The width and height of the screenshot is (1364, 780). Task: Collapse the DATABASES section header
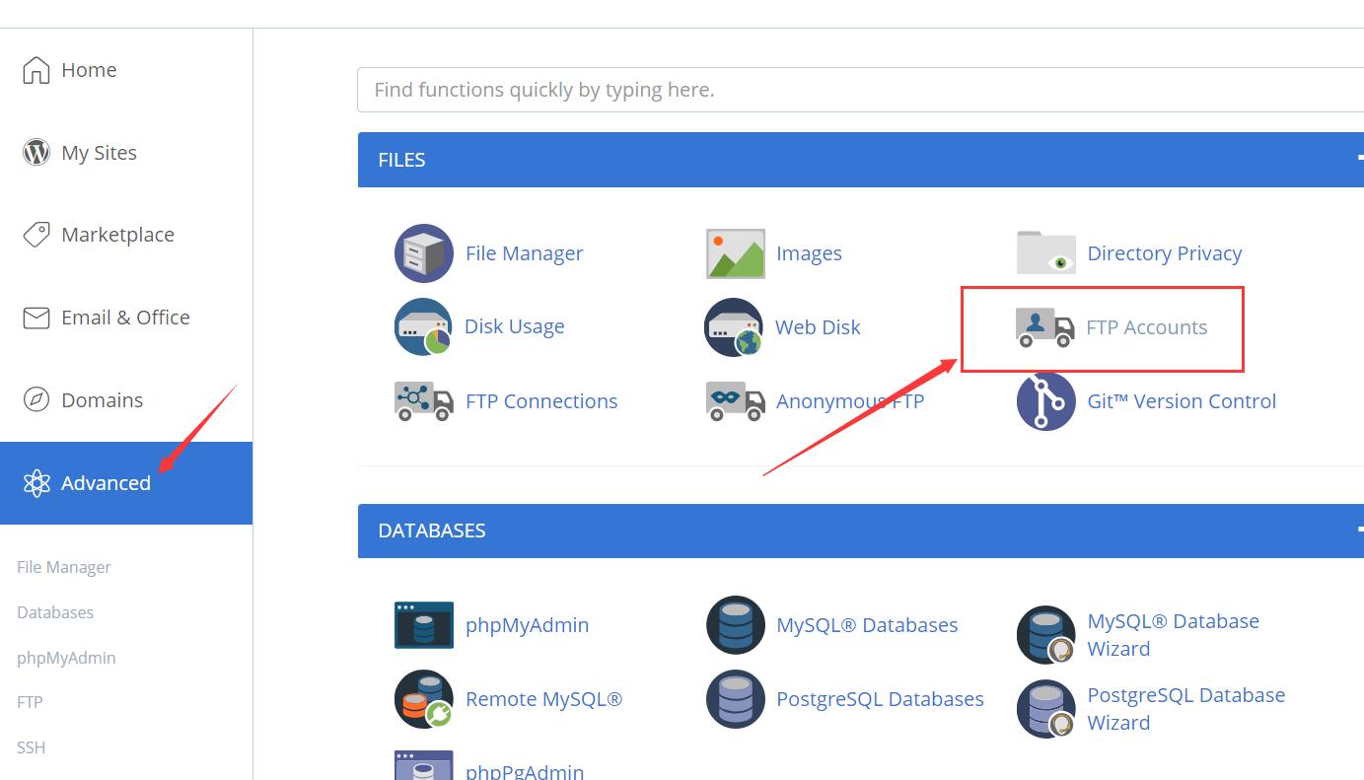point(1357,531)
